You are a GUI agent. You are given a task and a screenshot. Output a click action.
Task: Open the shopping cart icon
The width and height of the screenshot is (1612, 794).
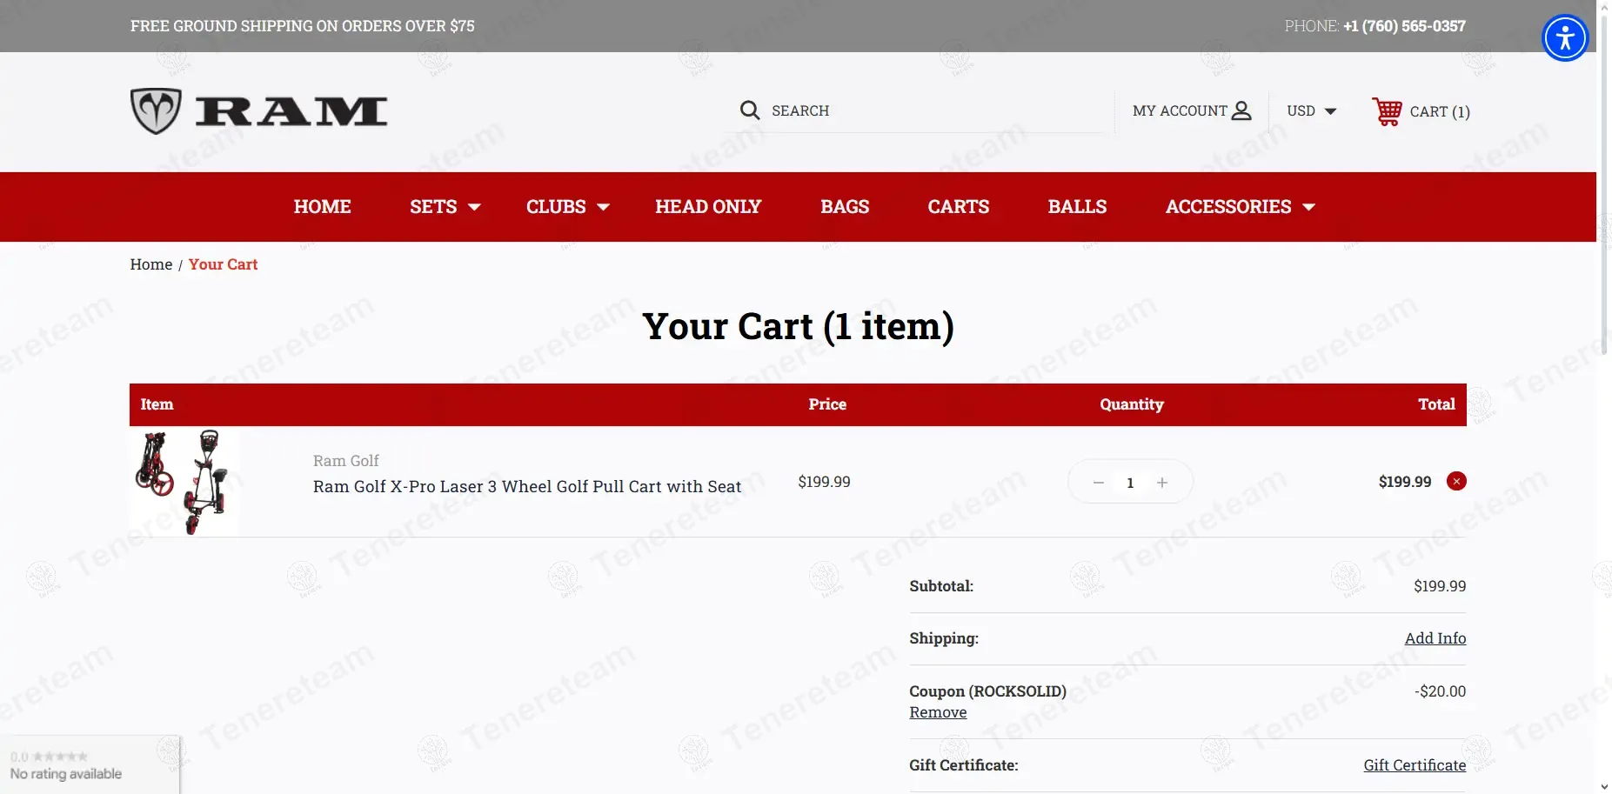1387,111
